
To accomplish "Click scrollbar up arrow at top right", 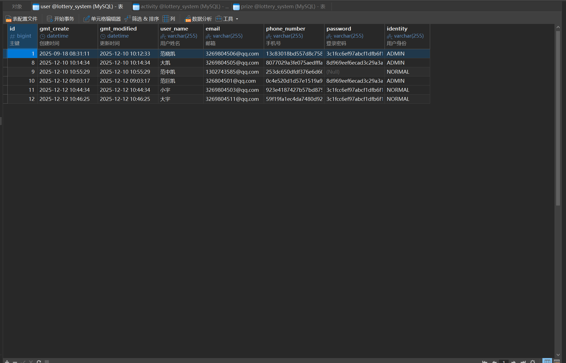I will pos(558,27).
